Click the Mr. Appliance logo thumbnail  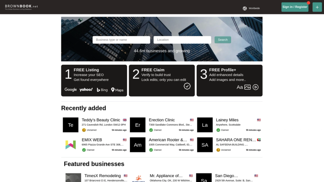coord(138,178)
